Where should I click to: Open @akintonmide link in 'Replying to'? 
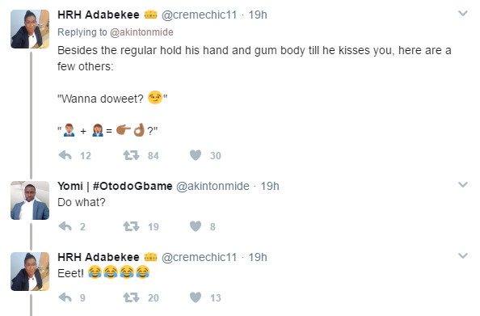point(141,32)
